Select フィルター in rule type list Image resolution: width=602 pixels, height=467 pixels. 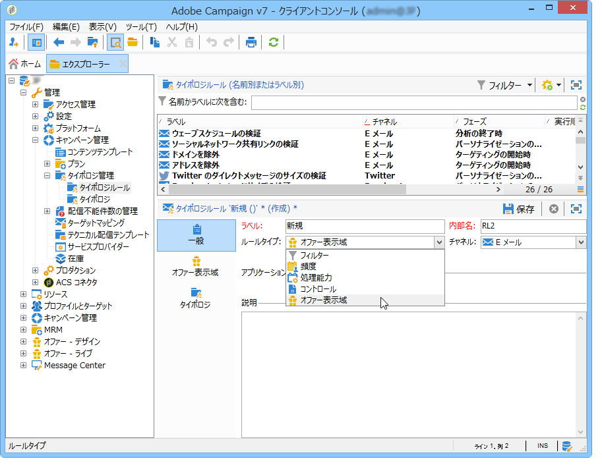[x=365, y=256]
